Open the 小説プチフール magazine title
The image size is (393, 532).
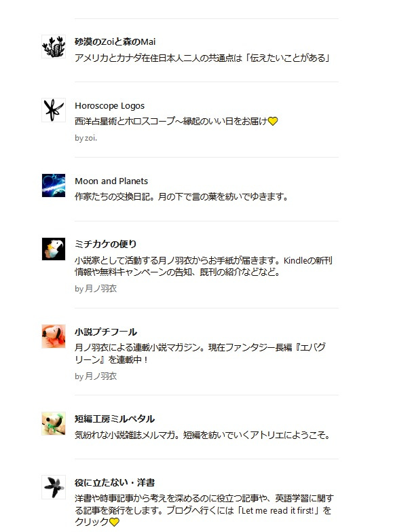tap(106, 332)
